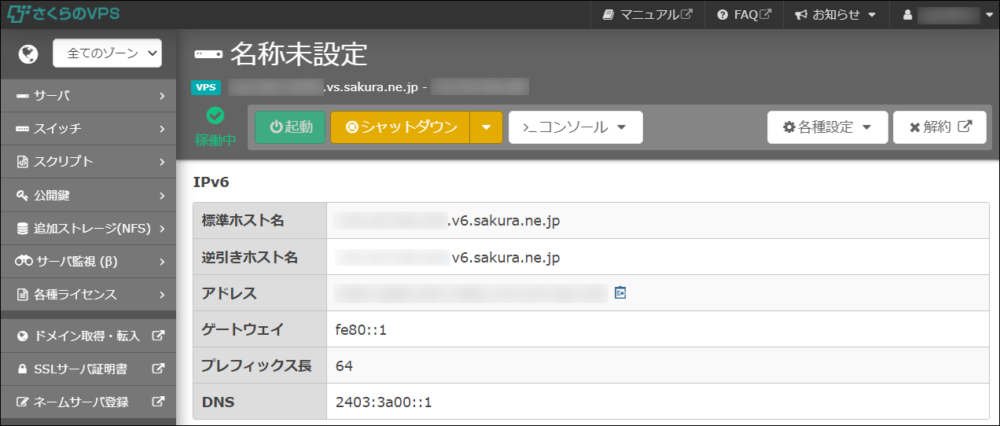Viewport: 1000px width, 426px height.
Task: Select サーバ in the sidebar menu
Action: (x=88, y=96)
